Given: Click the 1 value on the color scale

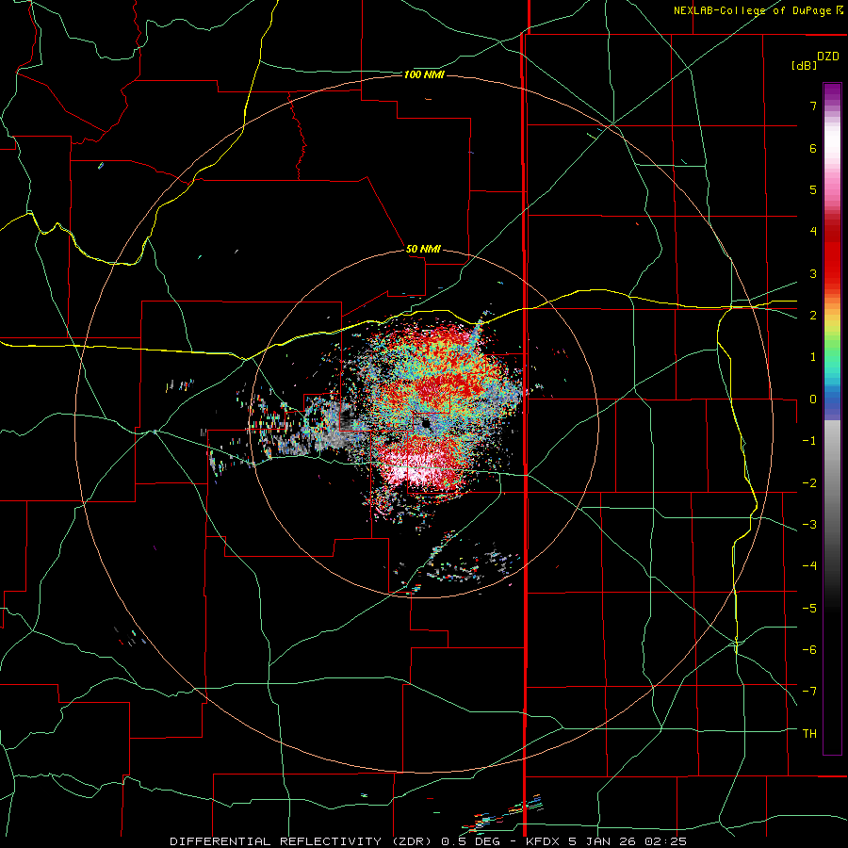Looking at the screenshot, I should [x=813, y=357].
